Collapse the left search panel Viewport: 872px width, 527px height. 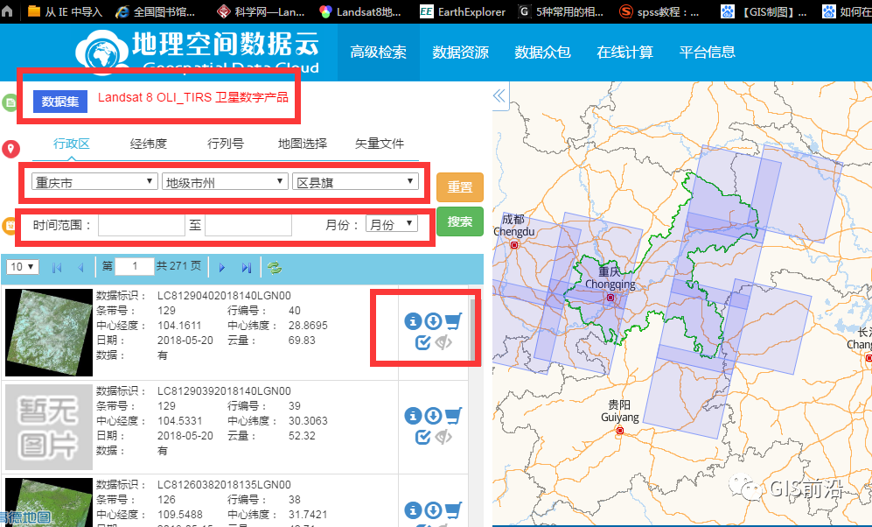click(499, 95)
